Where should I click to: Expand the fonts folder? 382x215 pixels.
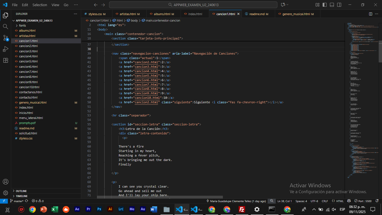(x=22, y=25)
